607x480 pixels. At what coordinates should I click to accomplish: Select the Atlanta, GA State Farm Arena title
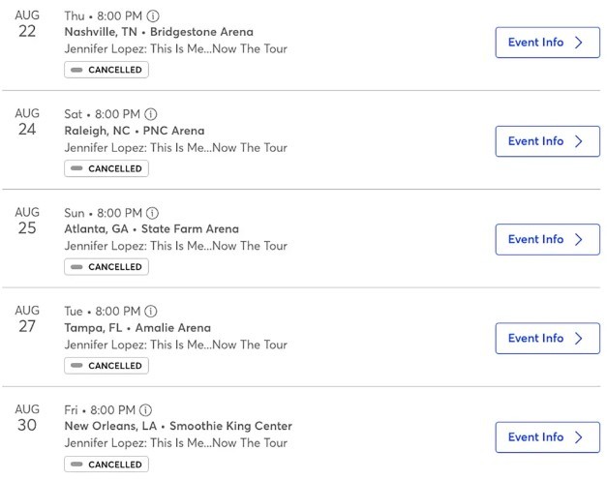[x=151, y=229]
